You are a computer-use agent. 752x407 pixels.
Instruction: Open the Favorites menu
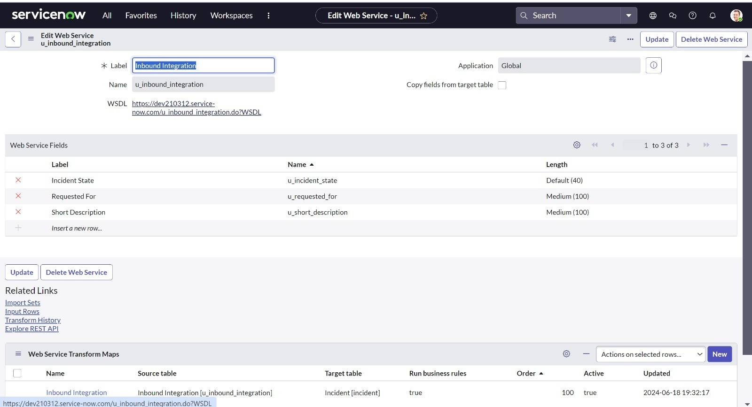[x=141, y=15]
